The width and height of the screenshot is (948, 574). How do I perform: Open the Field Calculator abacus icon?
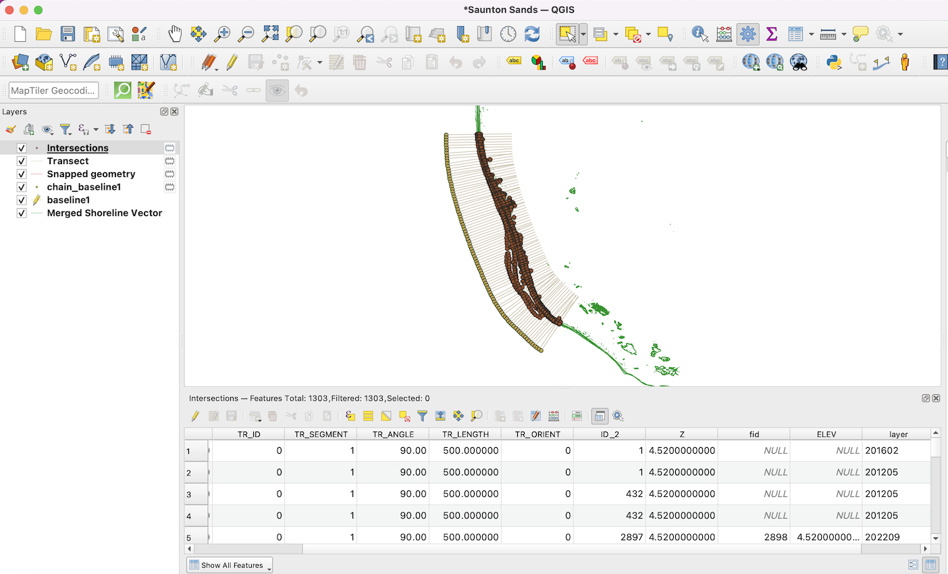point(724,34)
